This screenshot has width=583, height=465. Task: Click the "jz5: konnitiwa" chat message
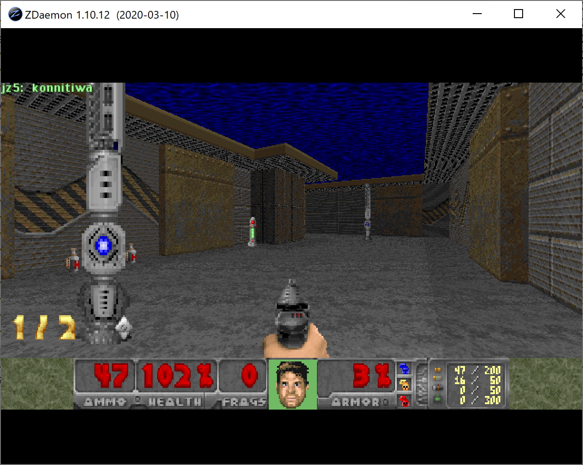tap(47, 88)
